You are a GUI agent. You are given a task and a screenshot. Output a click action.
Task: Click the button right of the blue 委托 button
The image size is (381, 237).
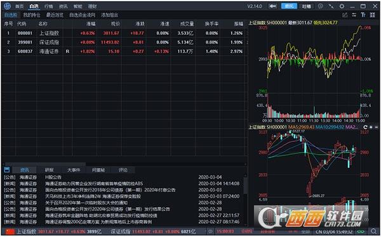(307, 6)
